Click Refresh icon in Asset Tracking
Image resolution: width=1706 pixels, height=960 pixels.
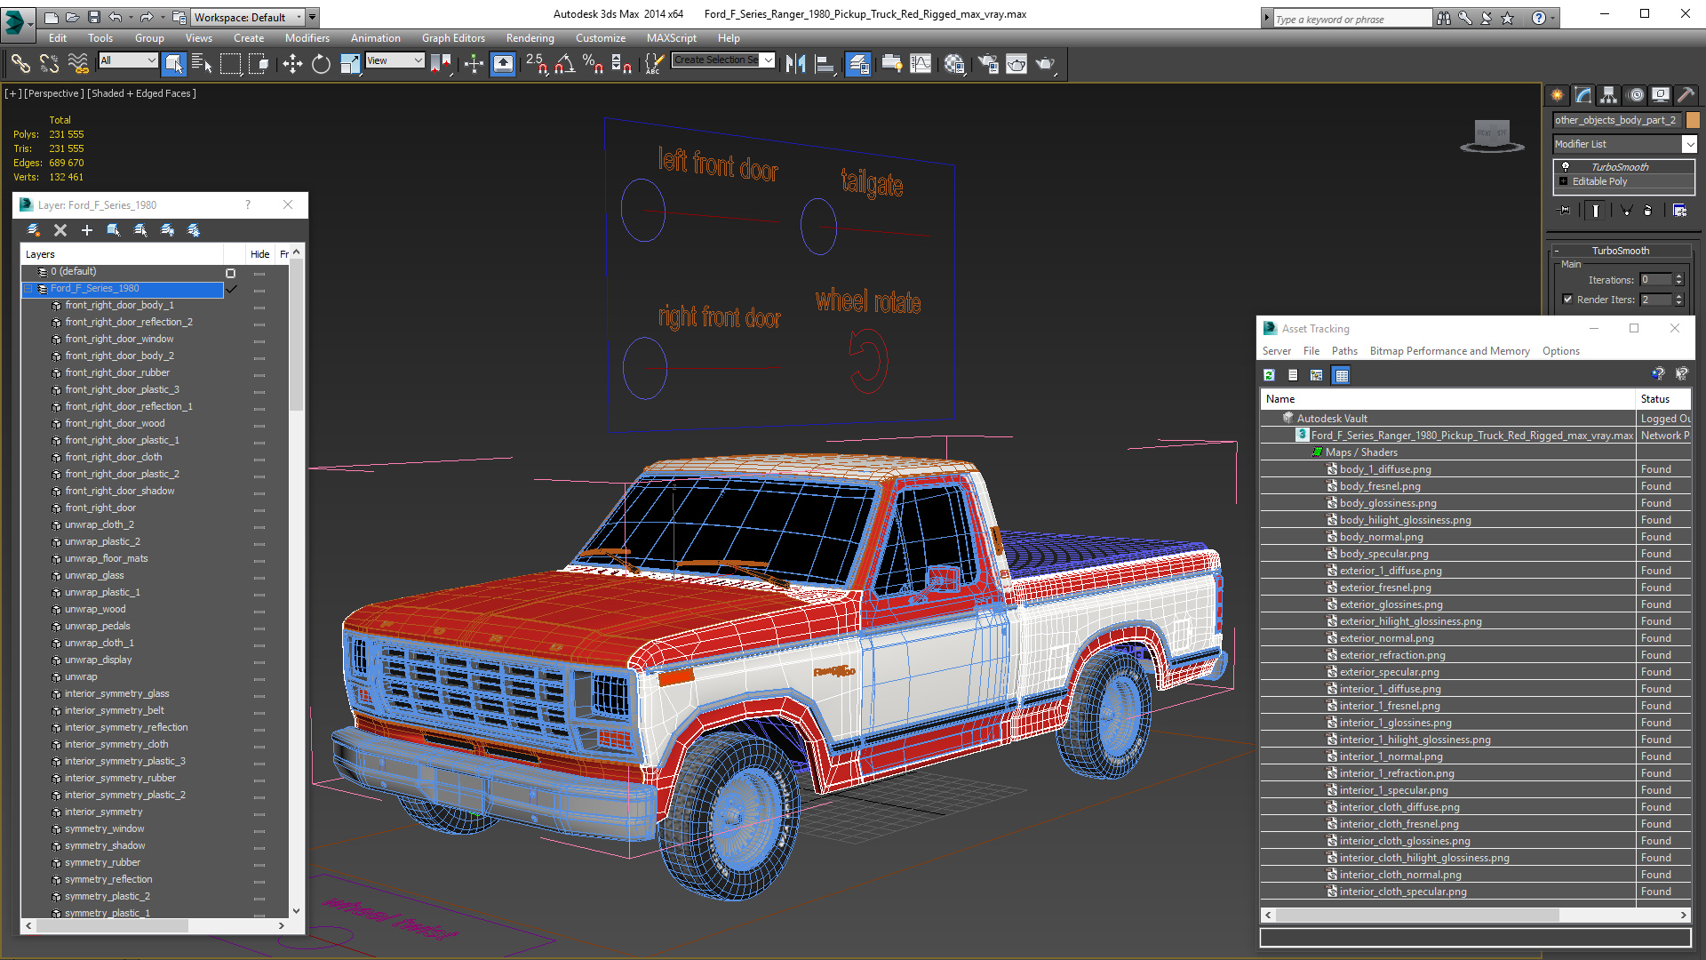(x=1269, y=375)
